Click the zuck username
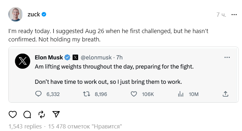Viewport: 242px width, 131px height. 34,14
